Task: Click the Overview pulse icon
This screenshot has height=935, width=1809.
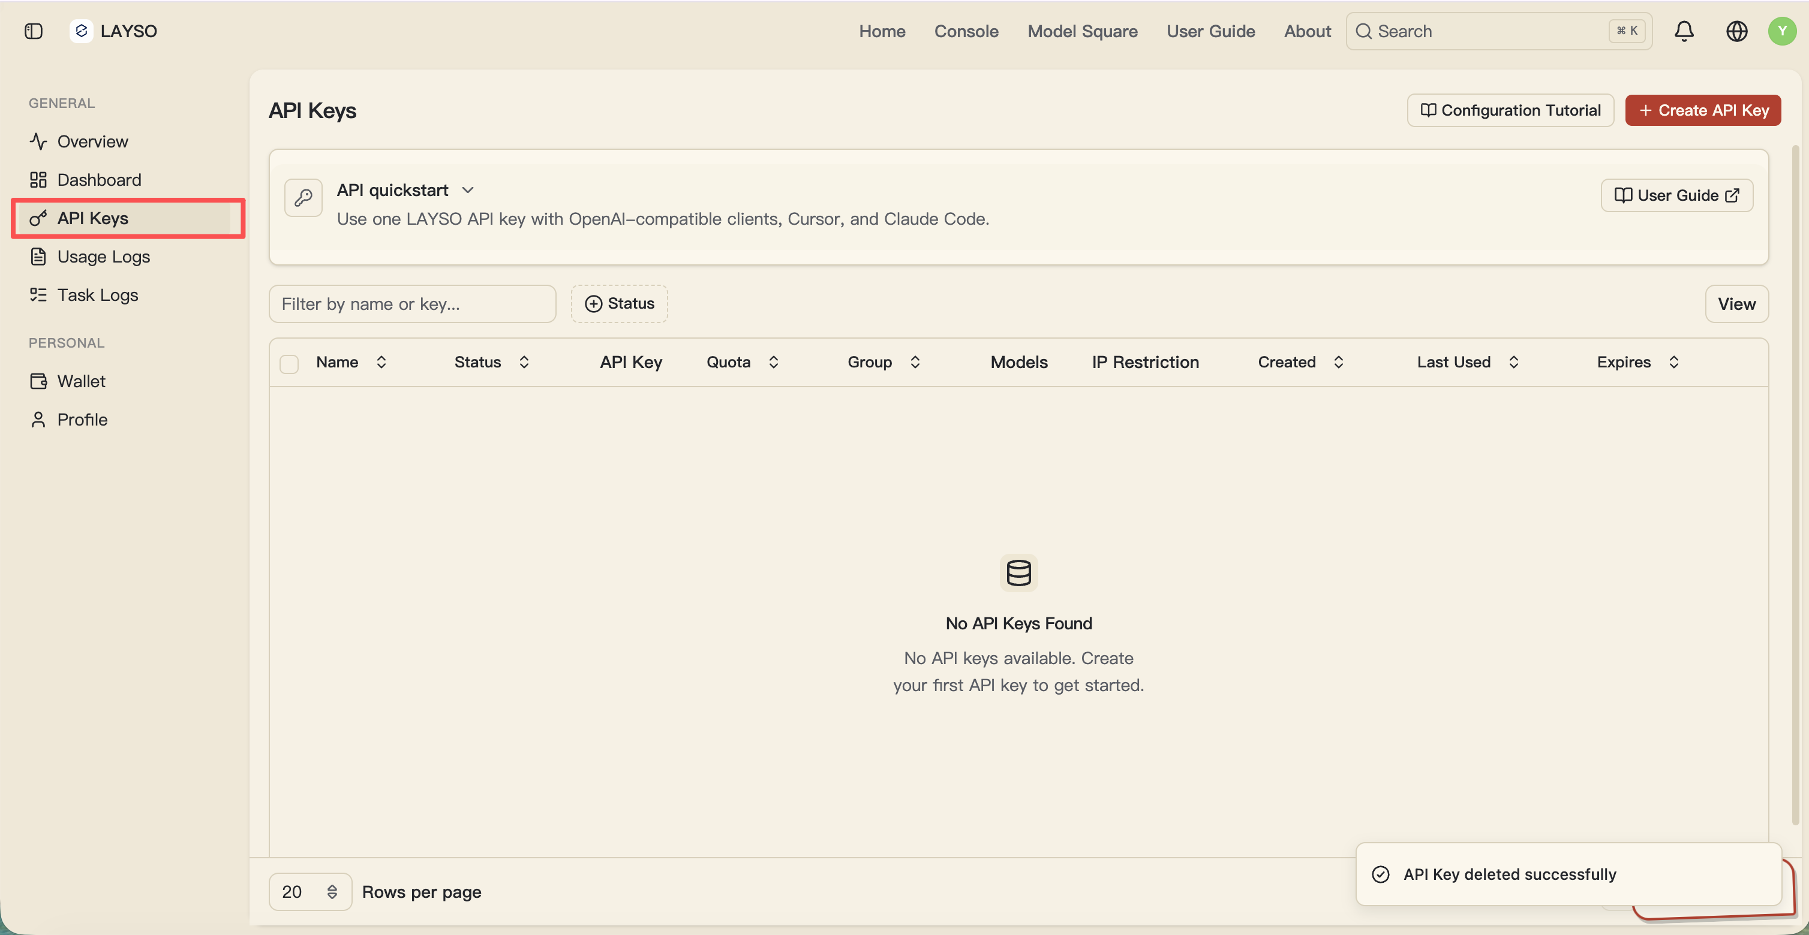Action: click(38, 141)
